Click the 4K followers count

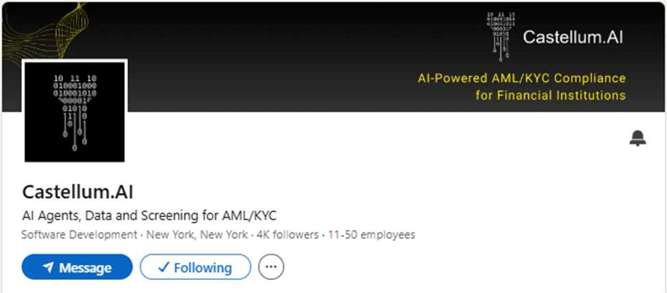click(x=287, y=234)
